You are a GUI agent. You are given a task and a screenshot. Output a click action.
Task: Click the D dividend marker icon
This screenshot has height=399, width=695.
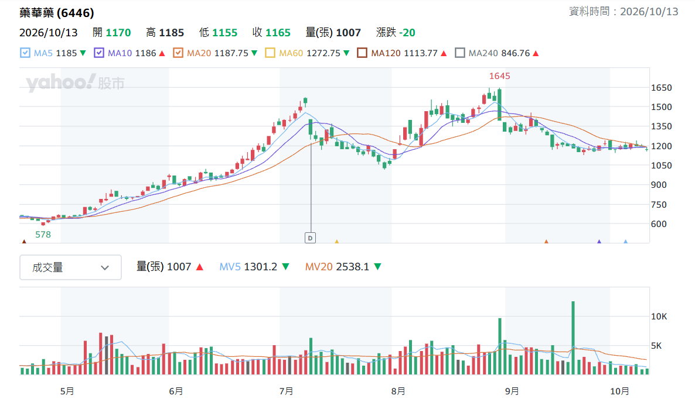(x=310, y=238)
